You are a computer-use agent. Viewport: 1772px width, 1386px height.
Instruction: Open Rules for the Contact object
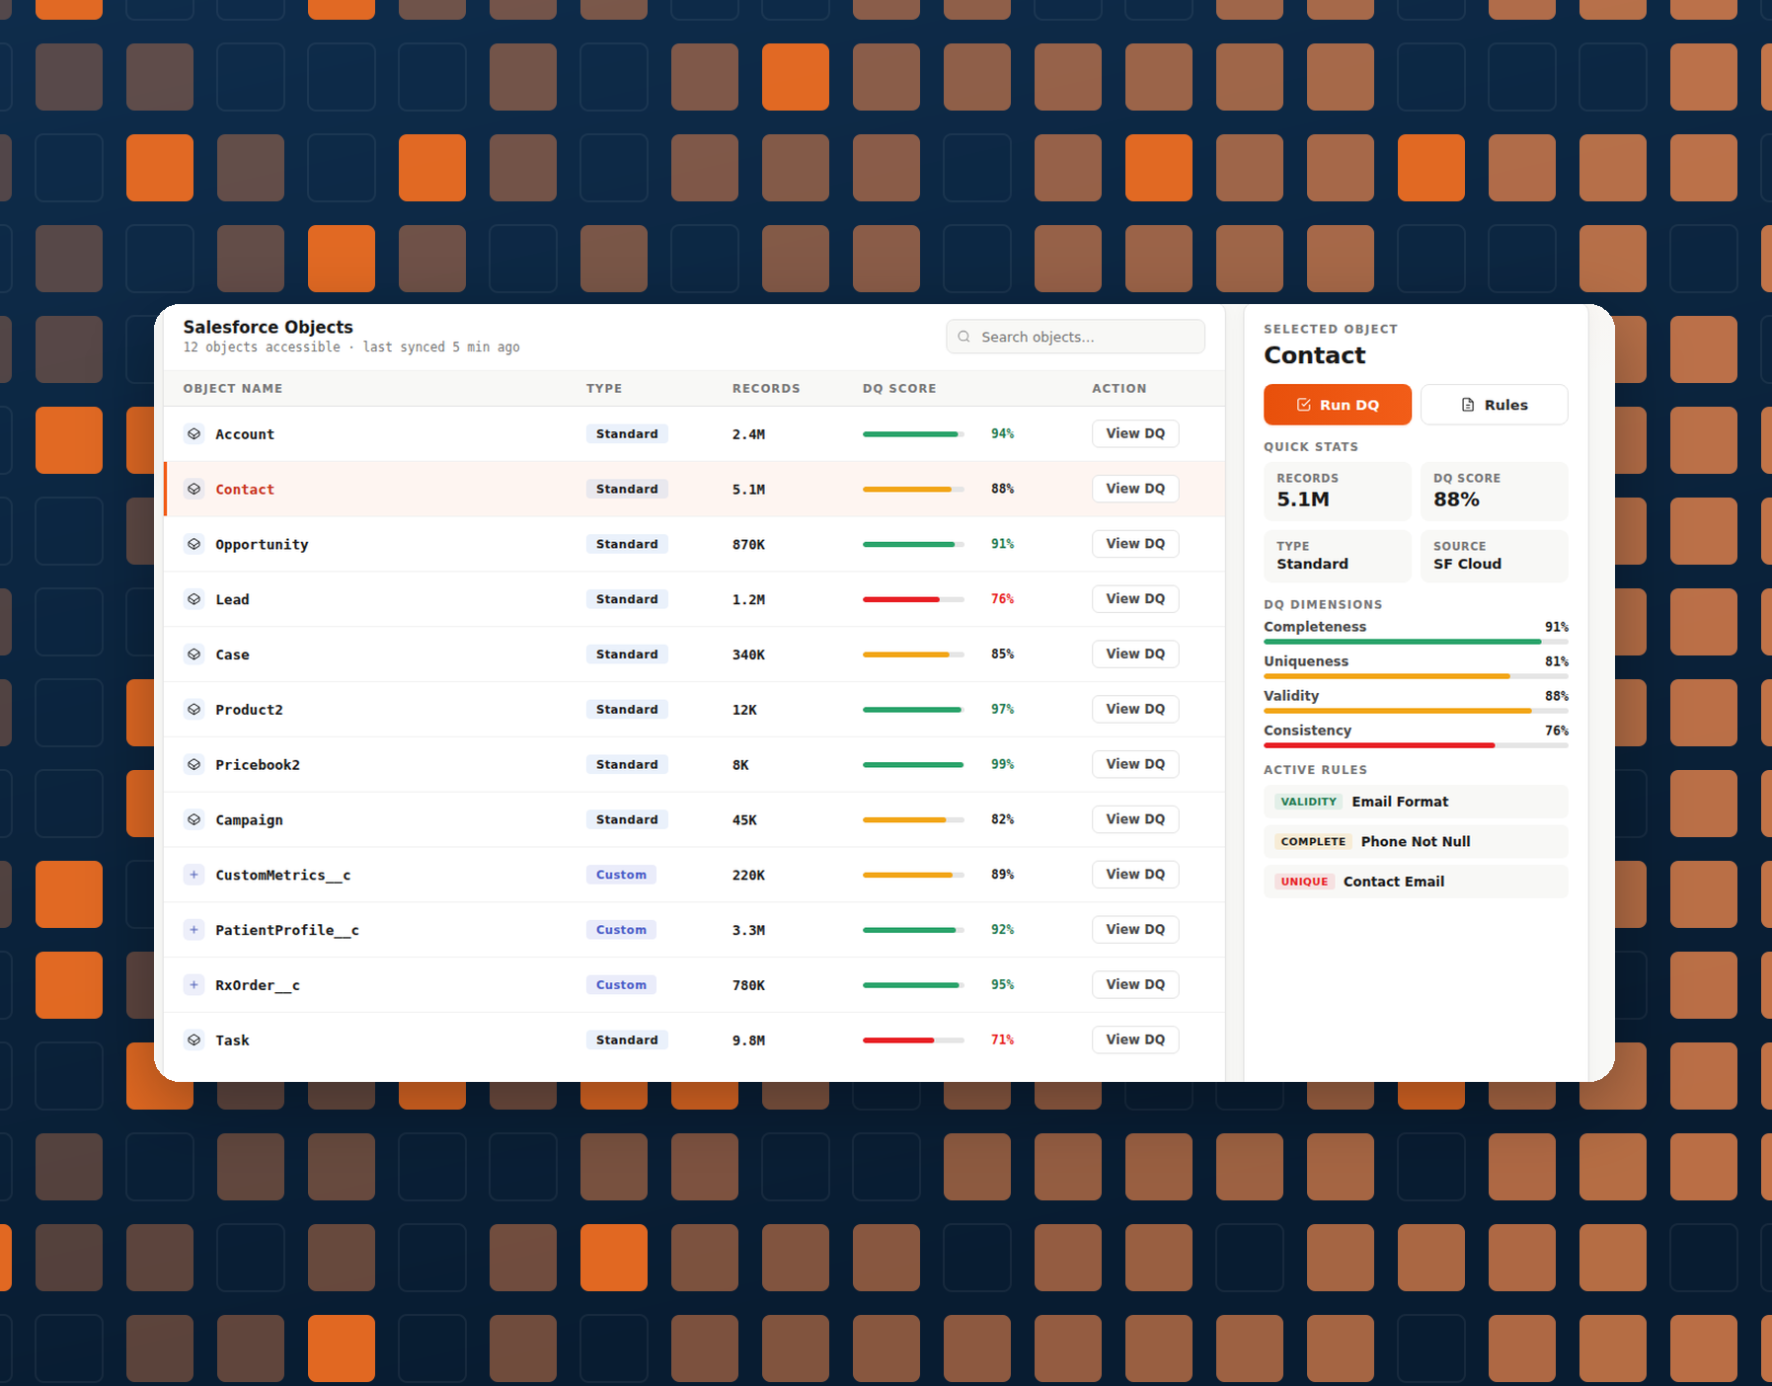[1494, 405]
